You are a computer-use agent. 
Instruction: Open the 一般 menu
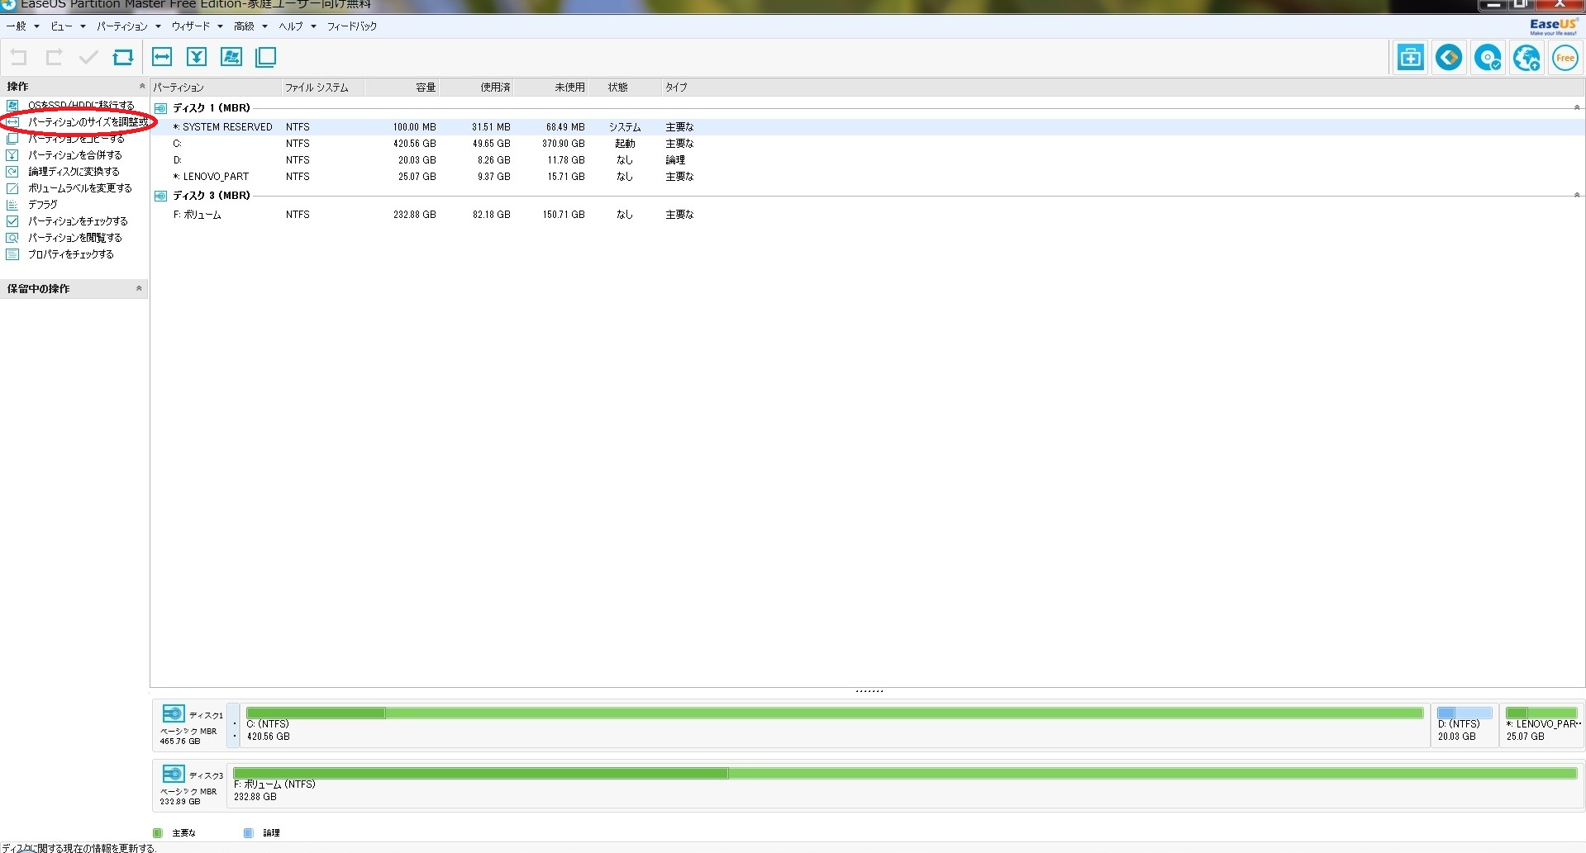pos(22,26)
